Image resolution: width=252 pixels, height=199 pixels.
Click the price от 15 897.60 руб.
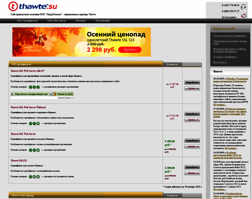point(172,86)
